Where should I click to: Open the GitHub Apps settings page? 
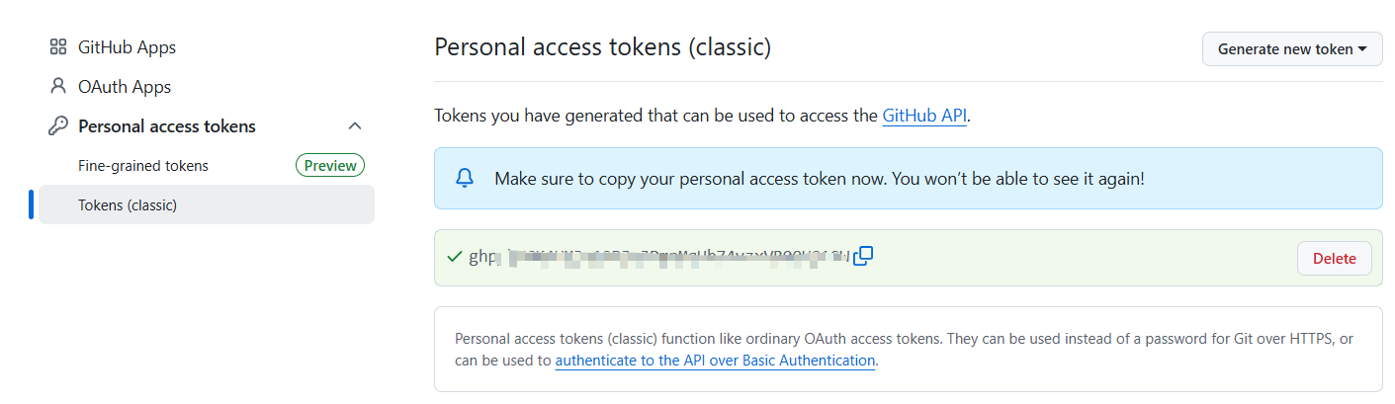pos(127,47)
